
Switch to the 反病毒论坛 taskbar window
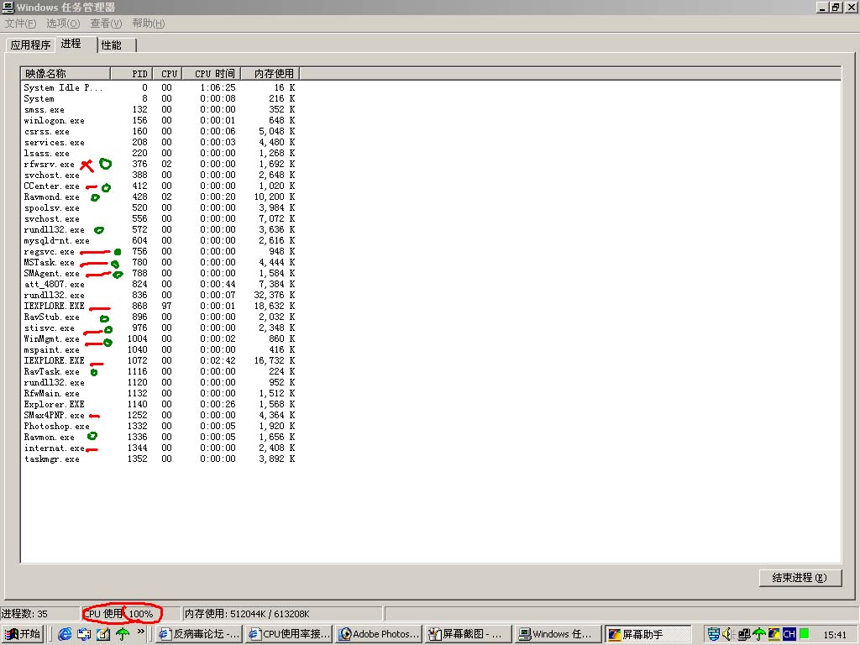(x=199, y=634)
